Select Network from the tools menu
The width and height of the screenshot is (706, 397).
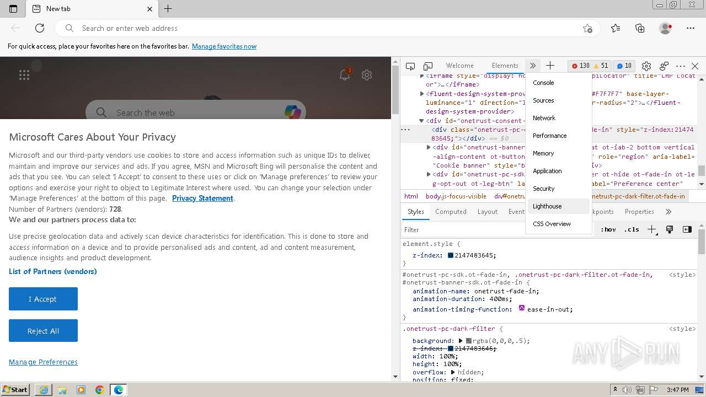coord(559,118)
